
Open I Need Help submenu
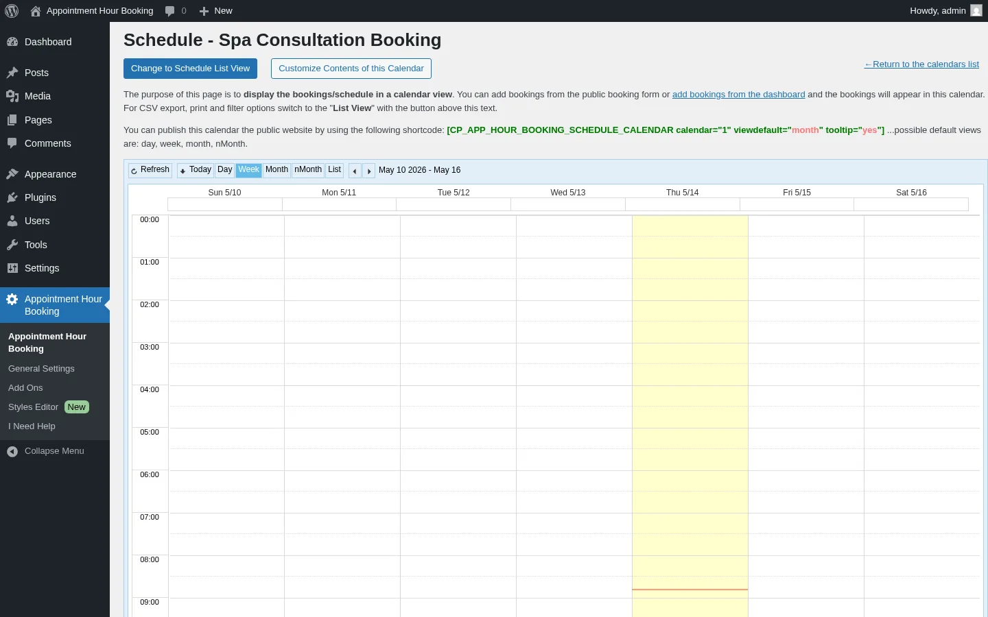click(x=32, y=426)
